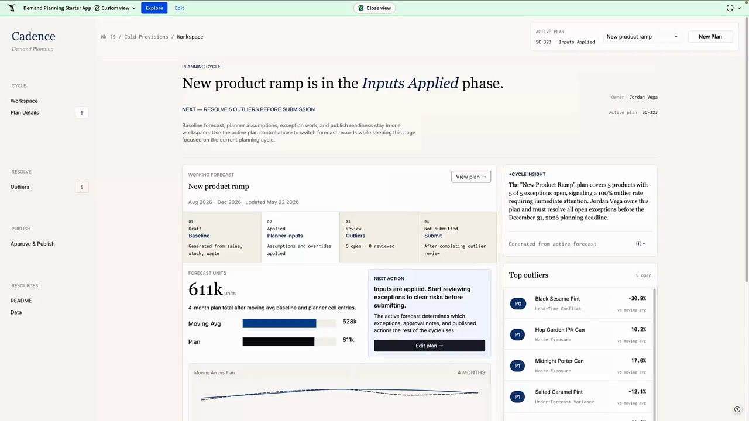The width and height of the screenshot is (749, 421).
Task: Click the SC-323 active plan value under Owner
Action: click(x=650, y=112)
